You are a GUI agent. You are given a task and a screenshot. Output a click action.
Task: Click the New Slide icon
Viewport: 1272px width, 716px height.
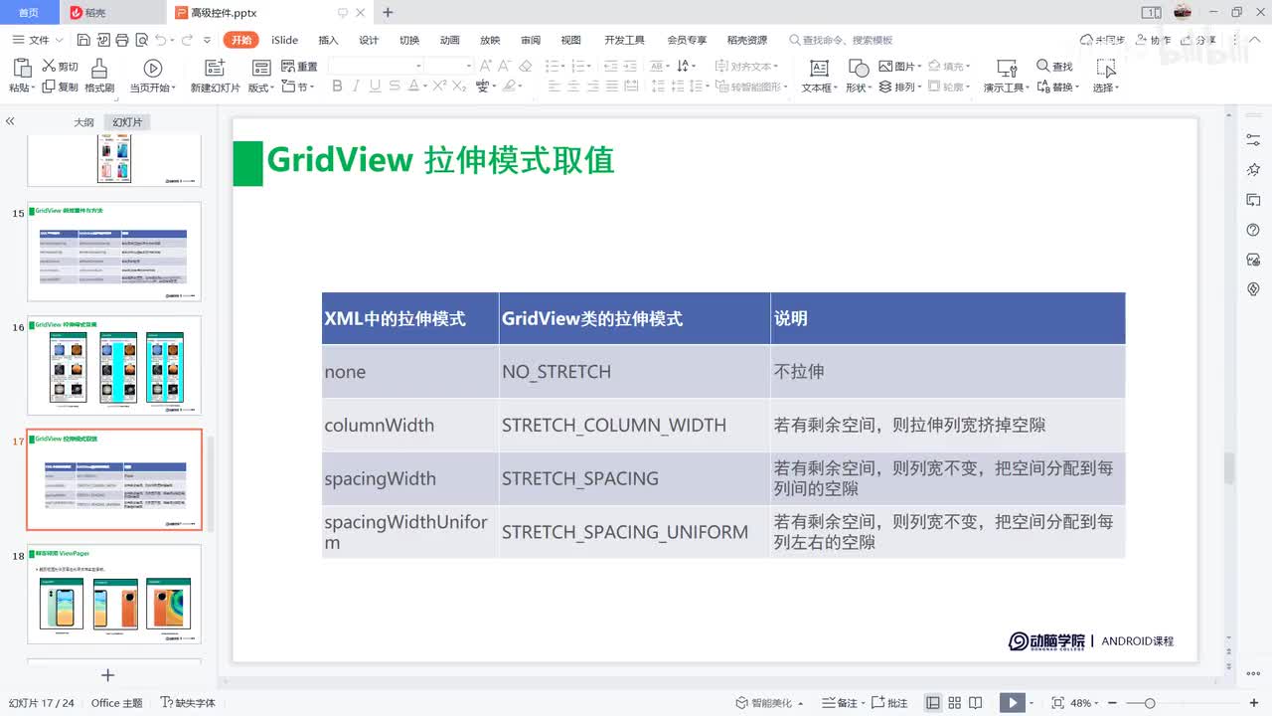tap(215, 68)
